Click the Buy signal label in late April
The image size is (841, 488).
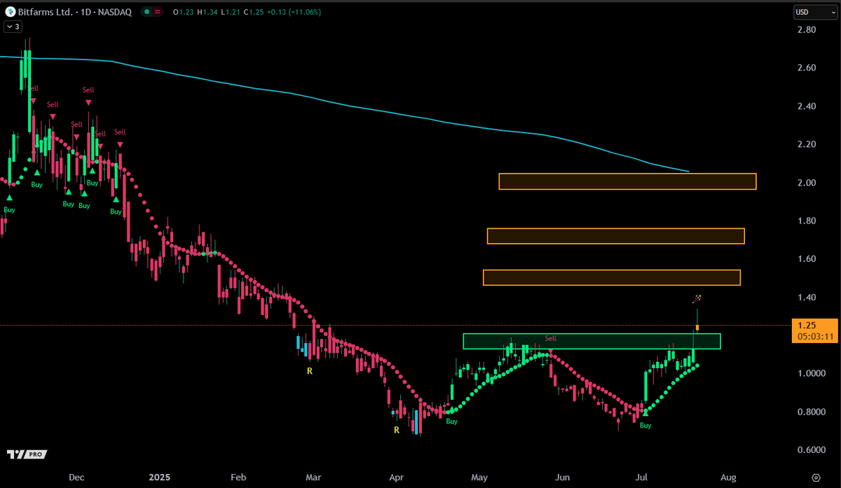452,421
